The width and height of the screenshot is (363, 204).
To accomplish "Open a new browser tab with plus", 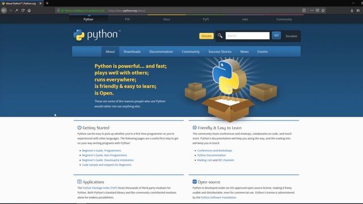I will (47, 3).
